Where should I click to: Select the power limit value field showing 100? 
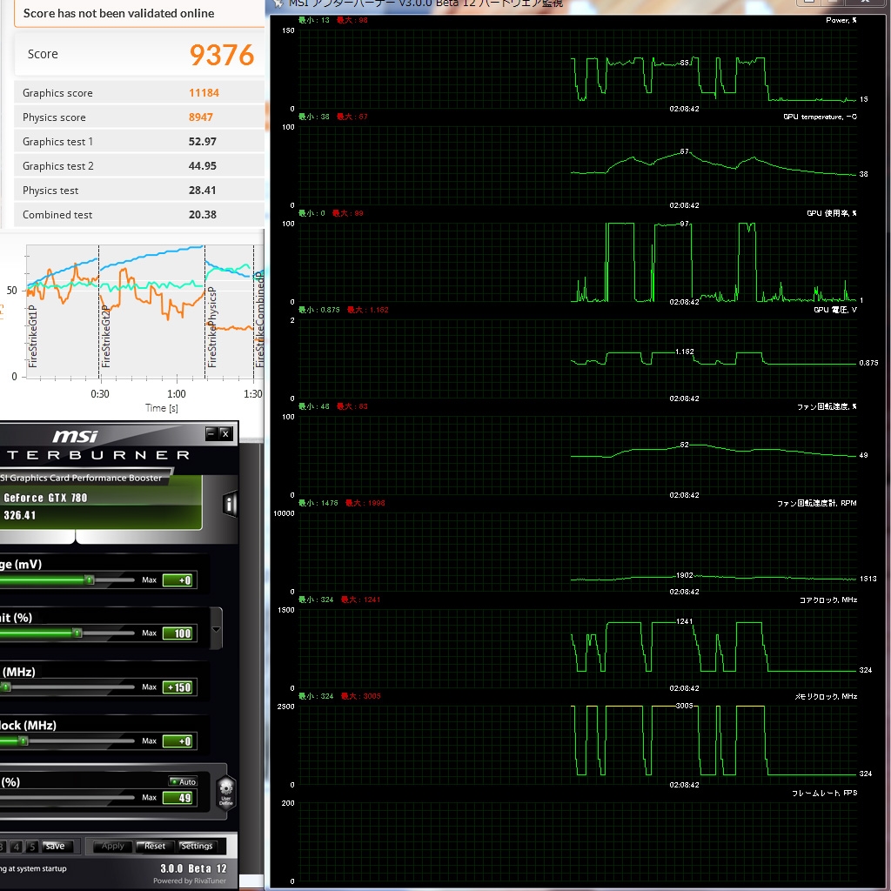point(179,633)
